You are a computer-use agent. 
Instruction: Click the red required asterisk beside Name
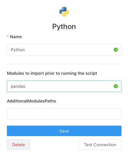8,36
